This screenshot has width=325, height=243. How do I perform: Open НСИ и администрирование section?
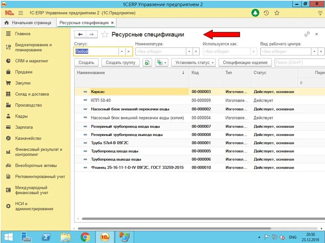(34, 206)
